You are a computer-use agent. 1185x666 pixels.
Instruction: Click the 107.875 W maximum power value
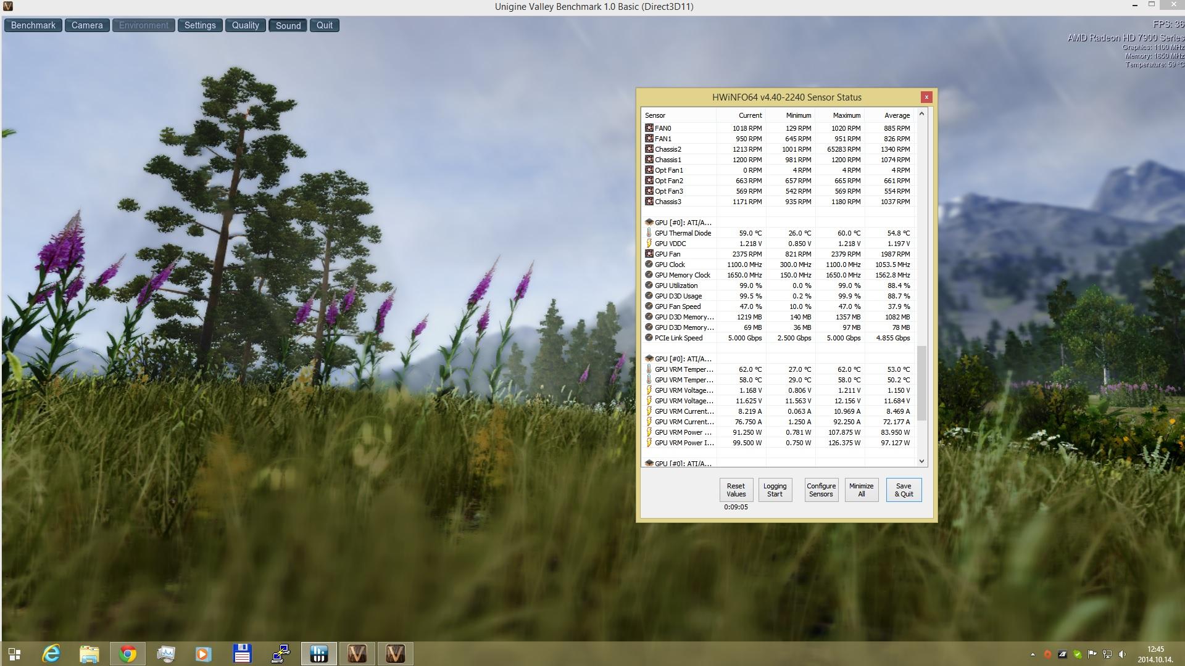pyautogui.click(x=844, y=432)
